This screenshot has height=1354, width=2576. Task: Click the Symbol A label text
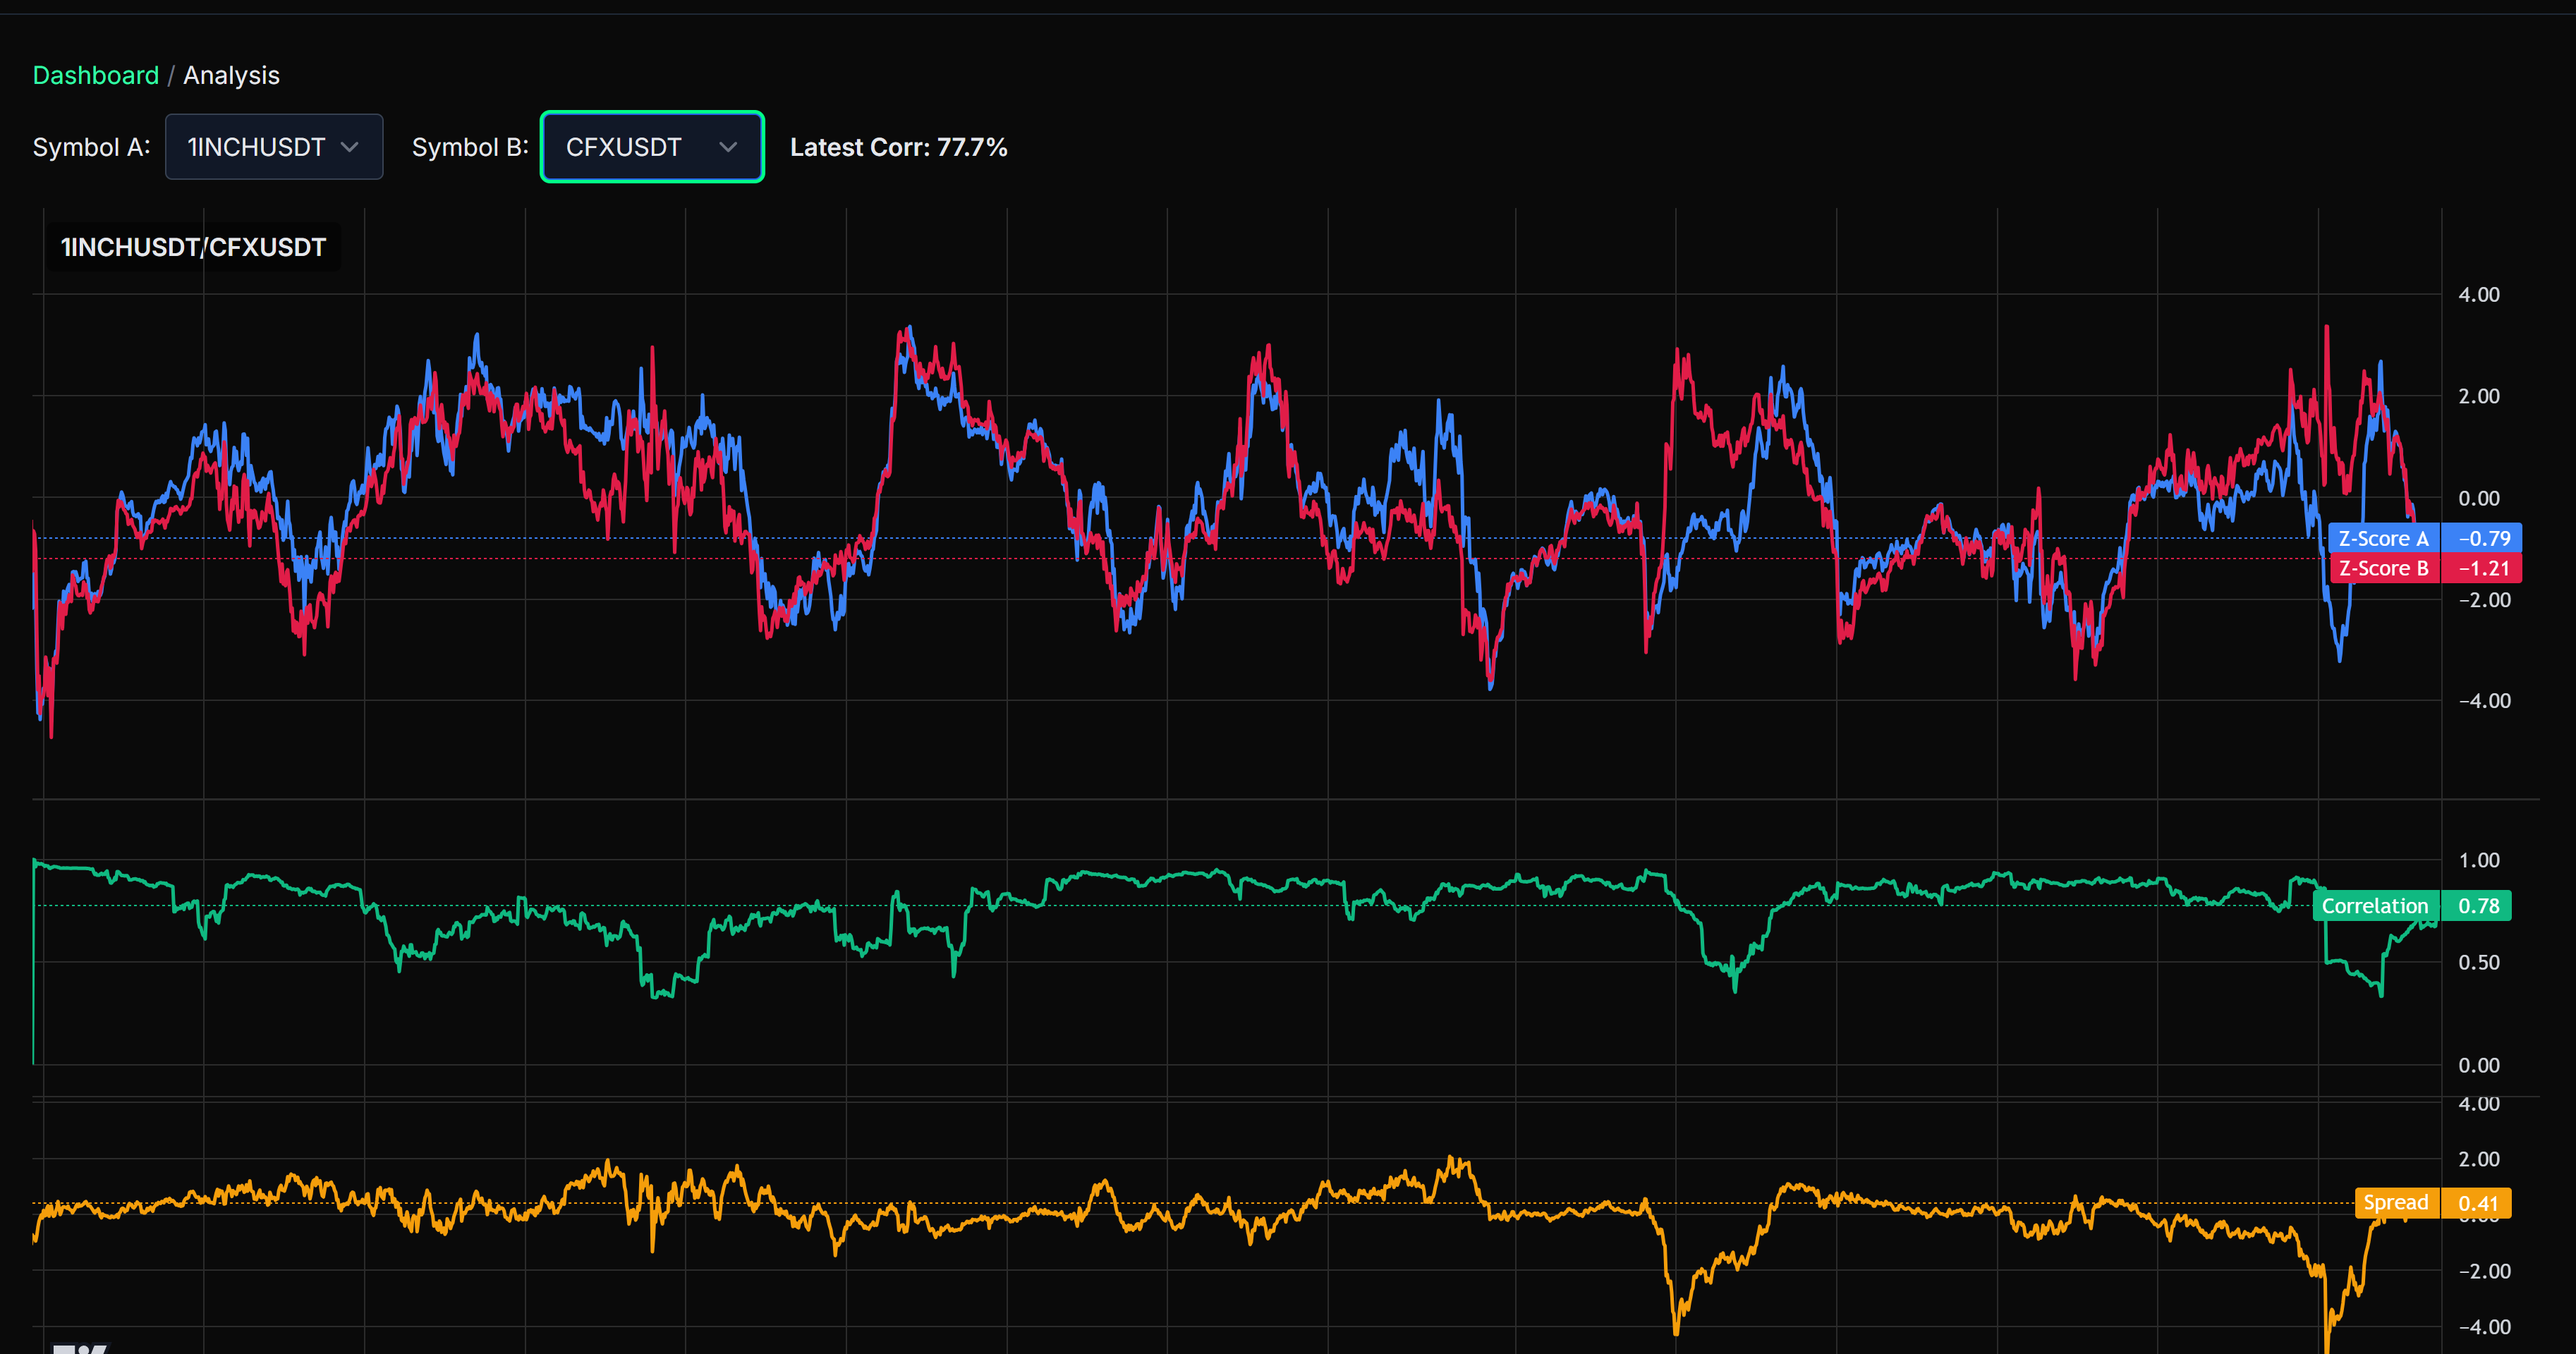(x=91, y=147)
